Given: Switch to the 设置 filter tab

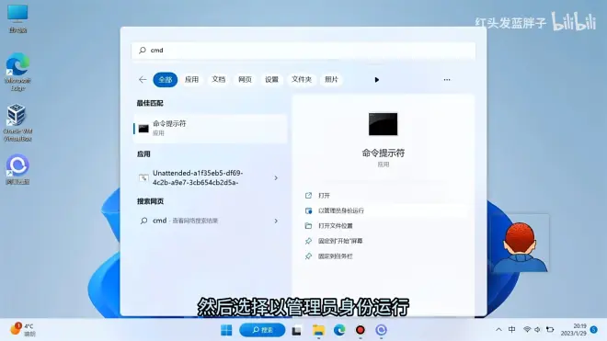Looking at the screenshot, I should click(271, 80).
